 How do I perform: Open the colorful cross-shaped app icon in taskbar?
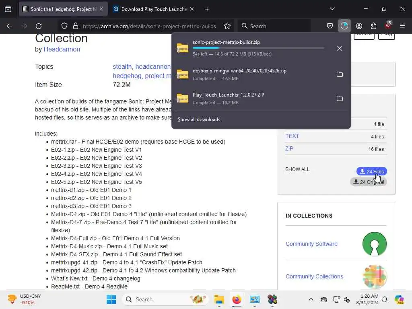272,299
